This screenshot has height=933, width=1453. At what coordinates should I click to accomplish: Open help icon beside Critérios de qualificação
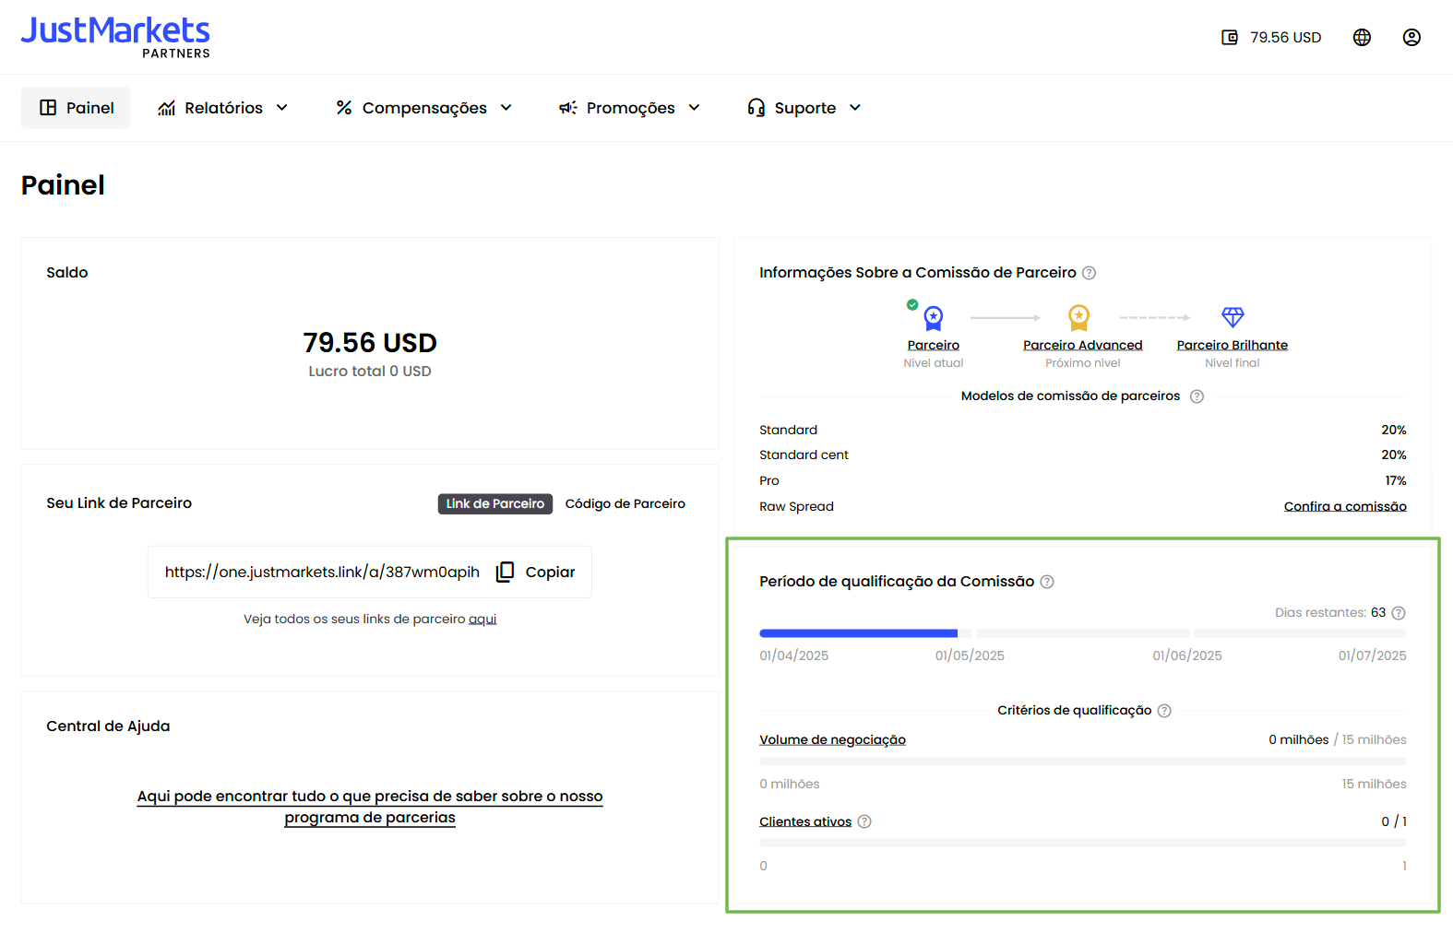point(1164,711)
